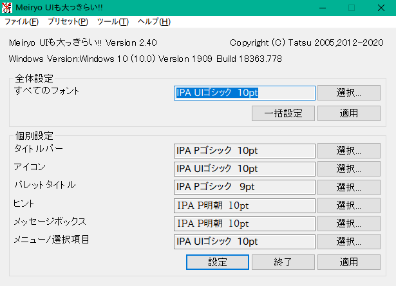The width and height of the screenshot is (396, 286).
Task: Click 選択... button for パレットタイトル
Action: (x=349, y=187)
